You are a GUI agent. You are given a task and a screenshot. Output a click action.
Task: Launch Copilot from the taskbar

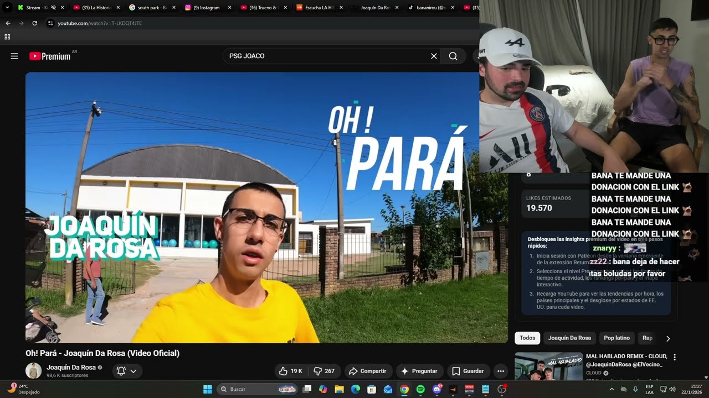pyautogui.click(x=323, y=389)
